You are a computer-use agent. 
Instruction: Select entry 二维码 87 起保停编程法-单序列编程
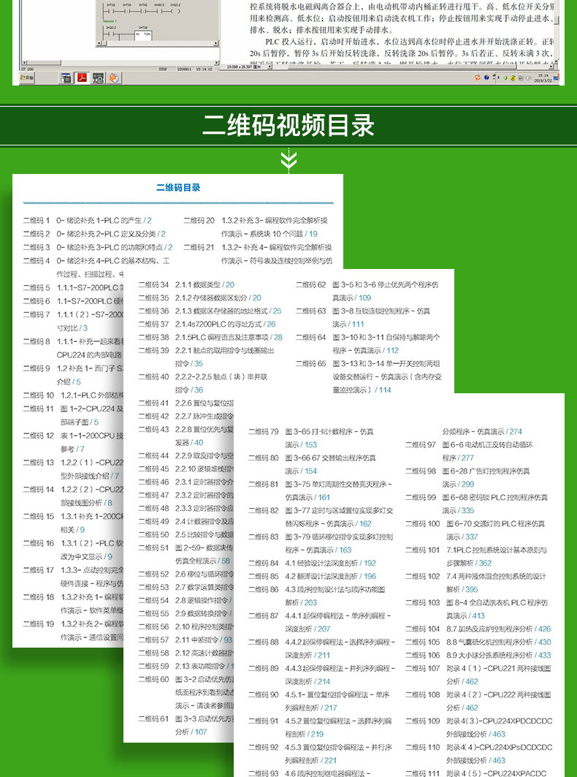320,622
